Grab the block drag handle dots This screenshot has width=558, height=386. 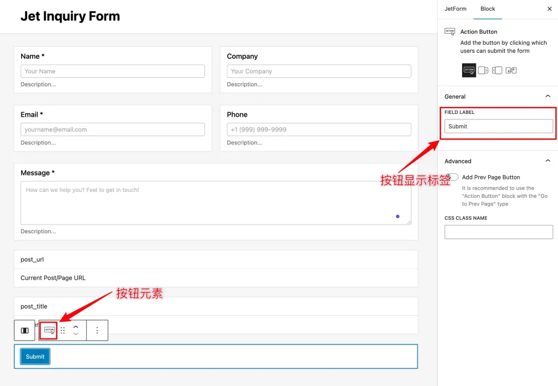(63, 330)
